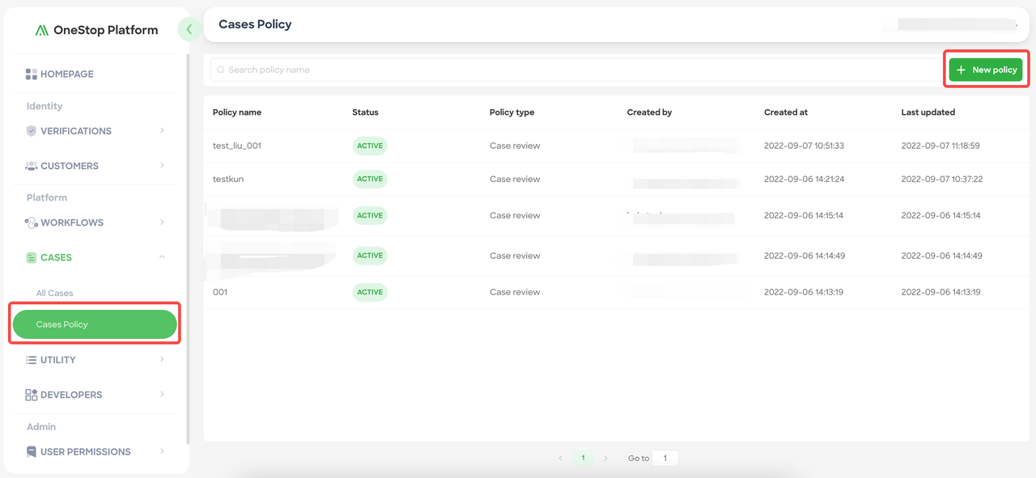
Task: Click the sidebar vertical scrollbar
Action: click(188, 249)
